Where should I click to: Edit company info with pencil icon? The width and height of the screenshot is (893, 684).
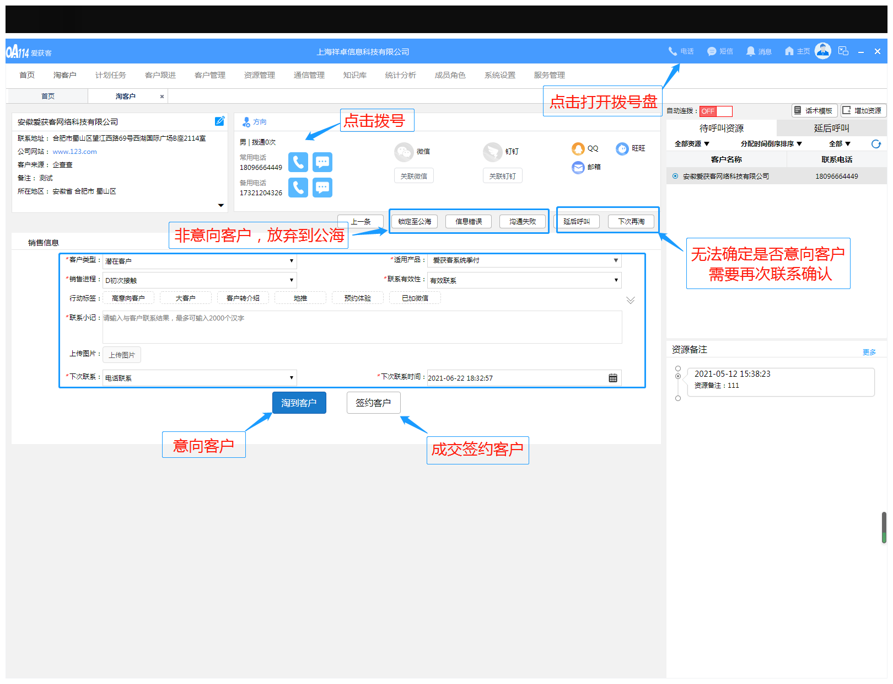pyautogui.click(x=219, y=121)
